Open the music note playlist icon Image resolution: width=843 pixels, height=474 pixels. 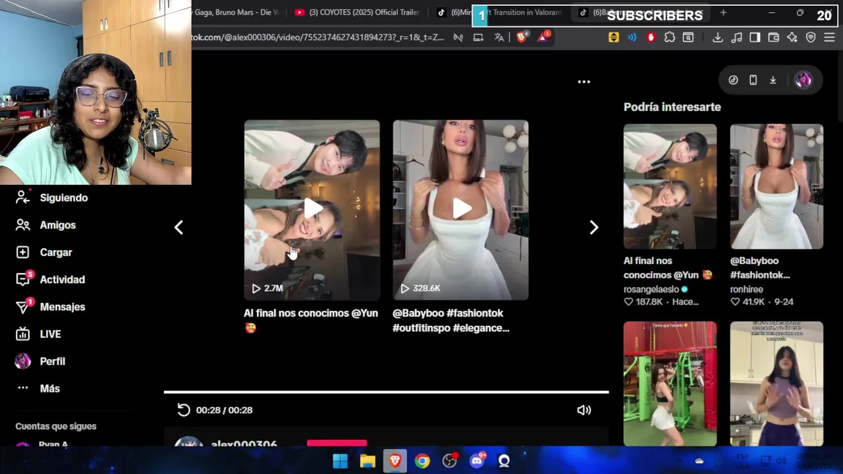click(736, 38)
